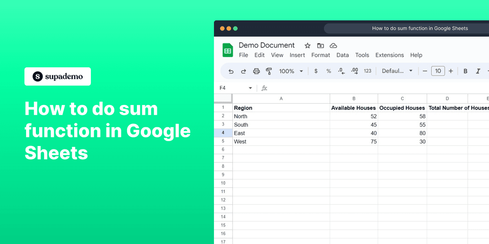
Task: Increase font size with the plus stepper
Action: pyautogui.click(x=451, y=71)
